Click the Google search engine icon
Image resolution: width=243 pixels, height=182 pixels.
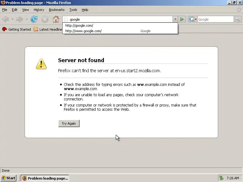coord(192,19)
